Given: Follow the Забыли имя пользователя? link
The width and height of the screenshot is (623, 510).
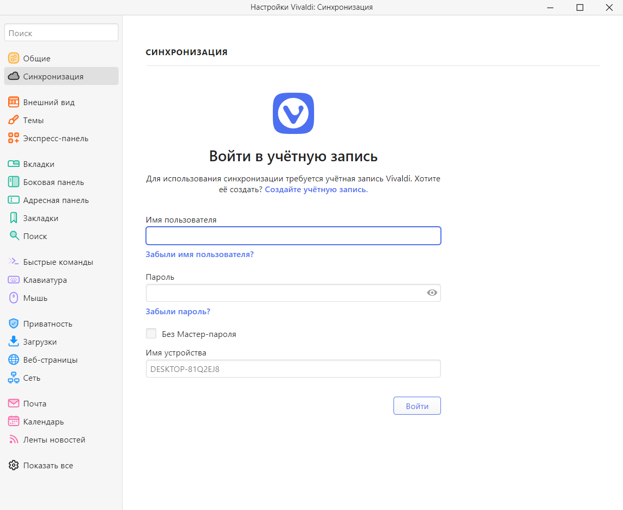Looking at the screenshot, I should pos(200,254).
